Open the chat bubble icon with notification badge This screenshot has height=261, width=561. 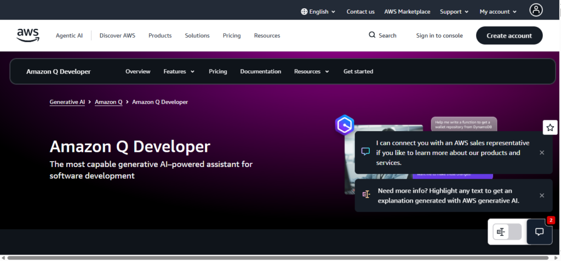[540, 232]
